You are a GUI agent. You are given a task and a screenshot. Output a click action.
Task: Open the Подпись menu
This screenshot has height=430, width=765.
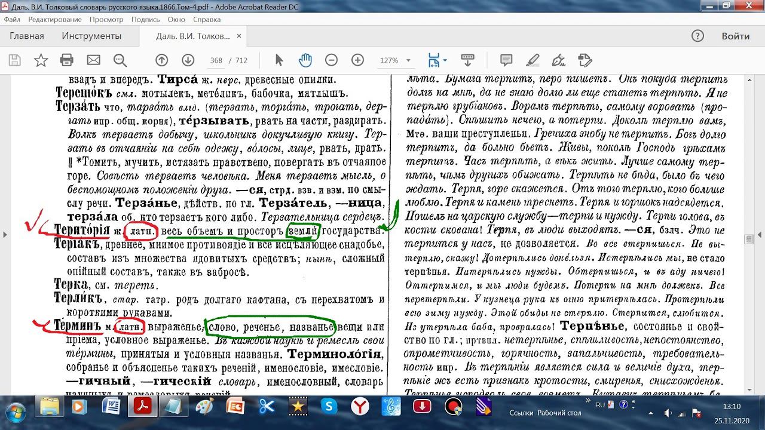[x=145, y=19]
